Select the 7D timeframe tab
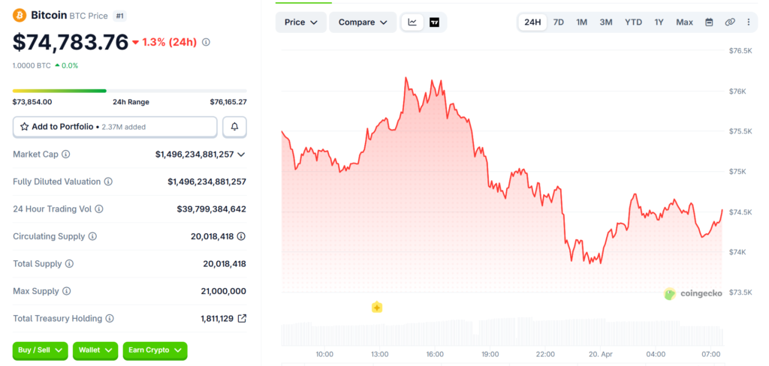769x366 pixels. 558,22
